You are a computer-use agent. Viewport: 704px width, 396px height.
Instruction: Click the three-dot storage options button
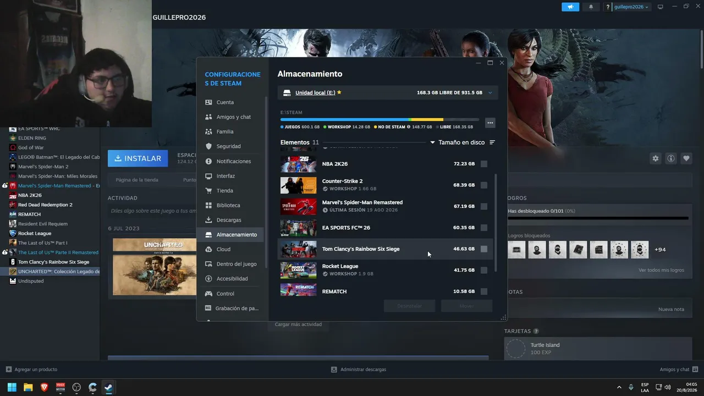490,123
